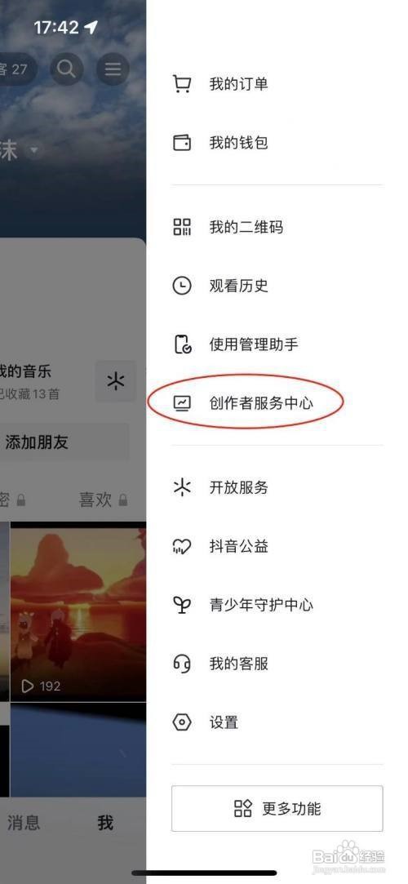Open the phone icon for 使用管理助手

point(181,344)
